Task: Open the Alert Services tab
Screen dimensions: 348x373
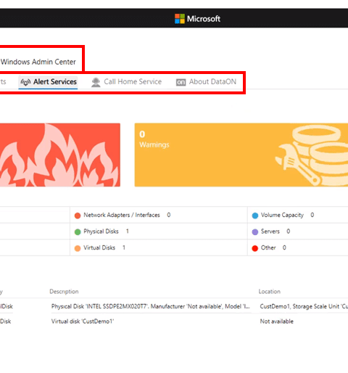Action: pyautogui.click(x=49, y=82)
